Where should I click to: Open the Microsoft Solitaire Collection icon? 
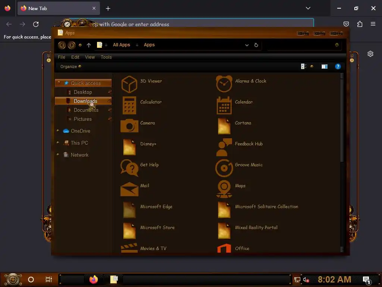tap(224, 210)
